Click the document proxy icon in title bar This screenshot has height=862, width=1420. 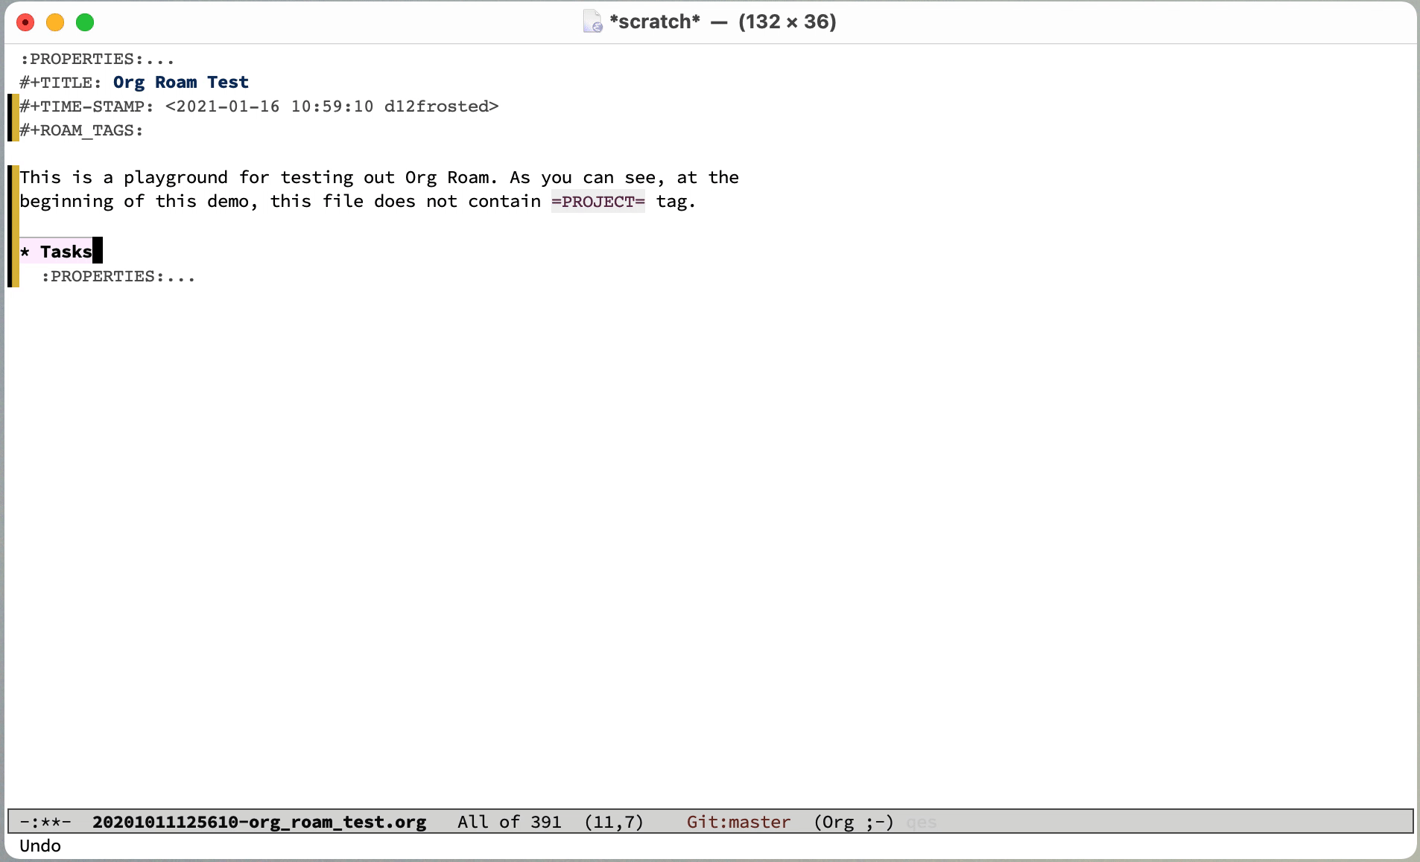[x=592, y=22]
